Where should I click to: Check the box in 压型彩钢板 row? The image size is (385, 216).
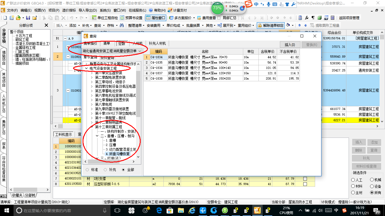[x=305, y=184]
